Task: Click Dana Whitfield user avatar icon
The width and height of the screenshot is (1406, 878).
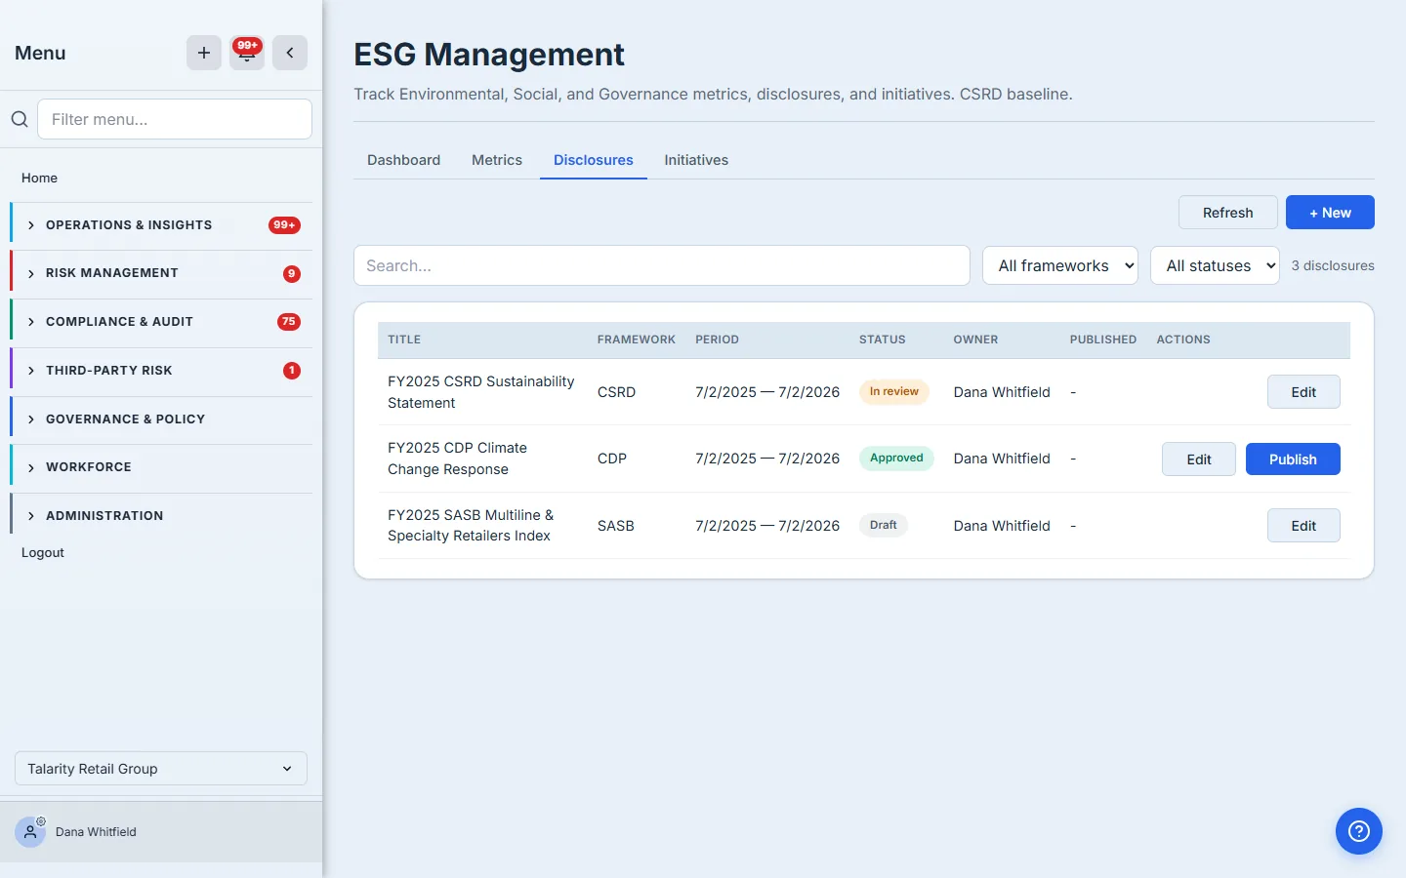Action: [x=30, y=832]
